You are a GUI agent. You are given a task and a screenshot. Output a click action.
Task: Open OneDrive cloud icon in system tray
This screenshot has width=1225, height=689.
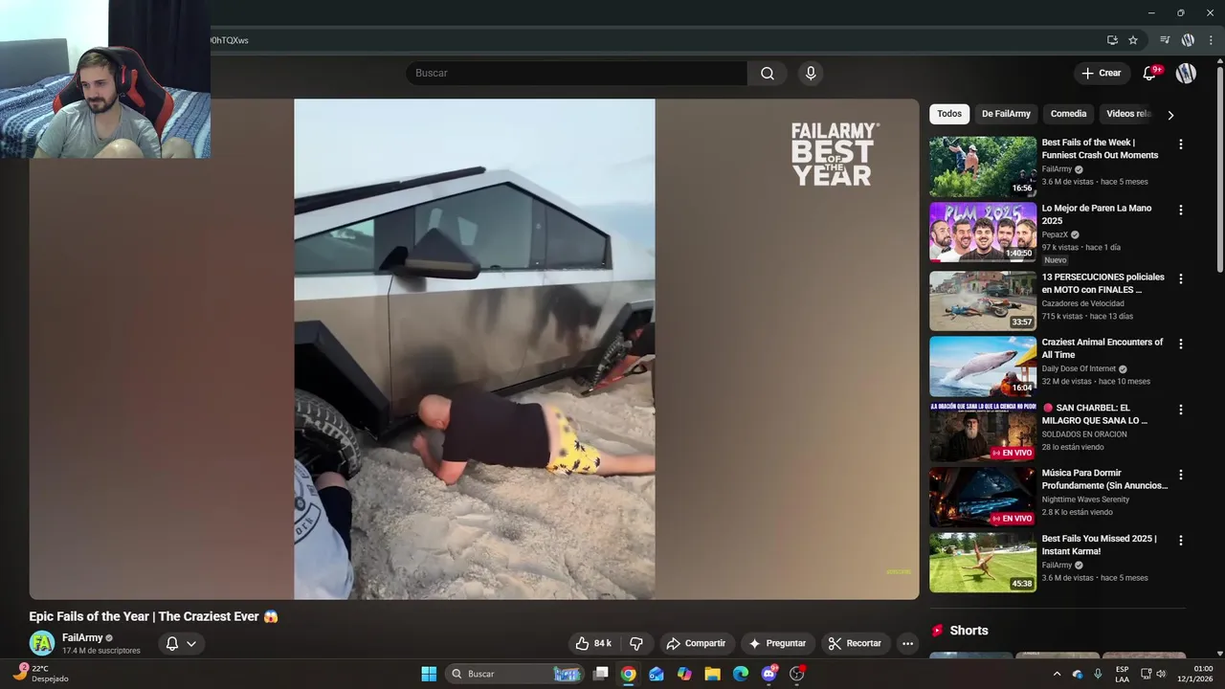pyautogui.click(x=1078, y=674)
